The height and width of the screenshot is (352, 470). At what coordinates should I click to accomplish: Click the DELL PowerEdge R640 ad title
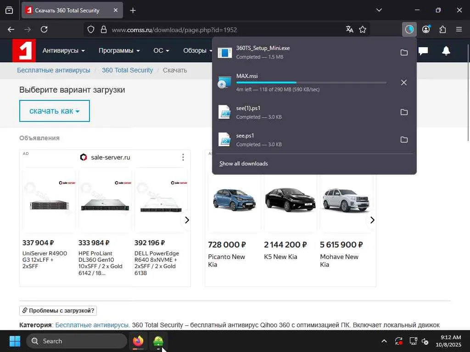coord(157,263)
